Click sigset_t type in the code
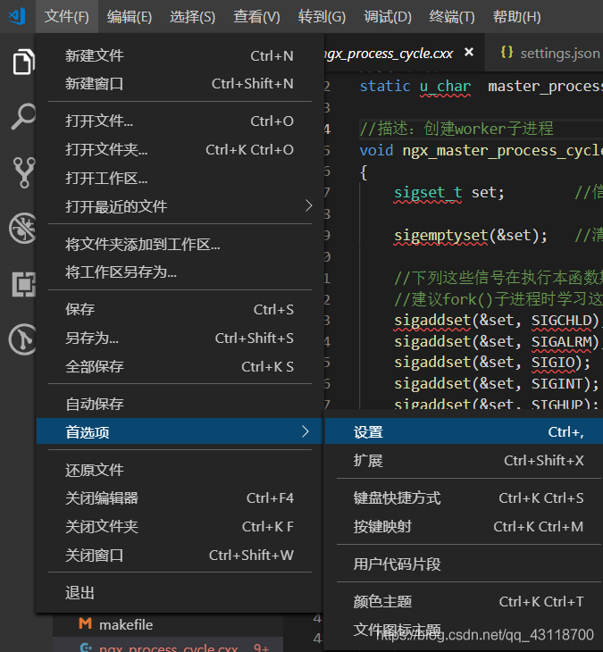 pyautogui.click(x=428, y=193)
